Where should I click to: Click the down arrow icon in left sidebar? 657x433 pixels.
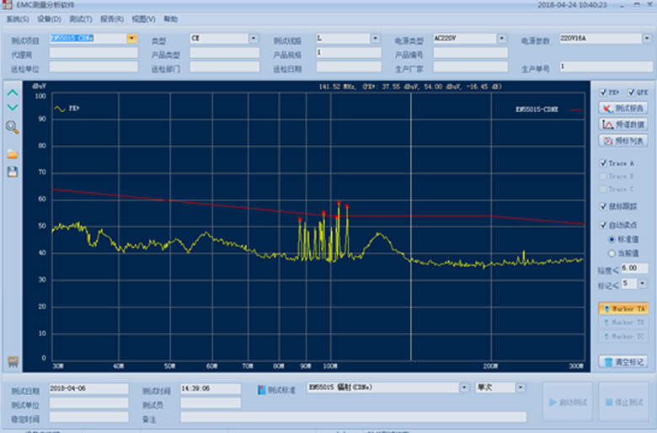pyautogui.click(x=12, y=108)
